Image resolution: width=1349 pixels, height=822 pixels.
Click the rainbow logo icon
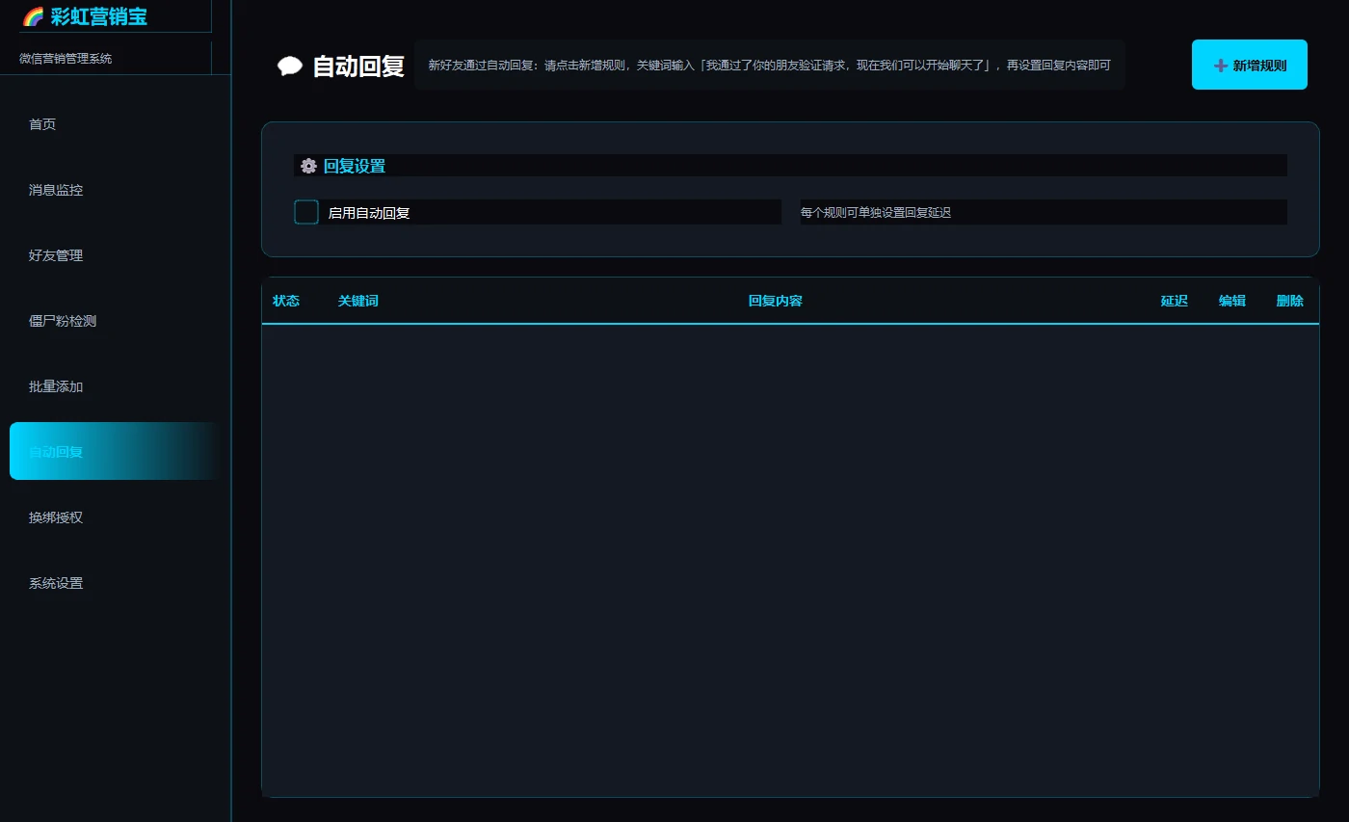click(x=33, y=16)
